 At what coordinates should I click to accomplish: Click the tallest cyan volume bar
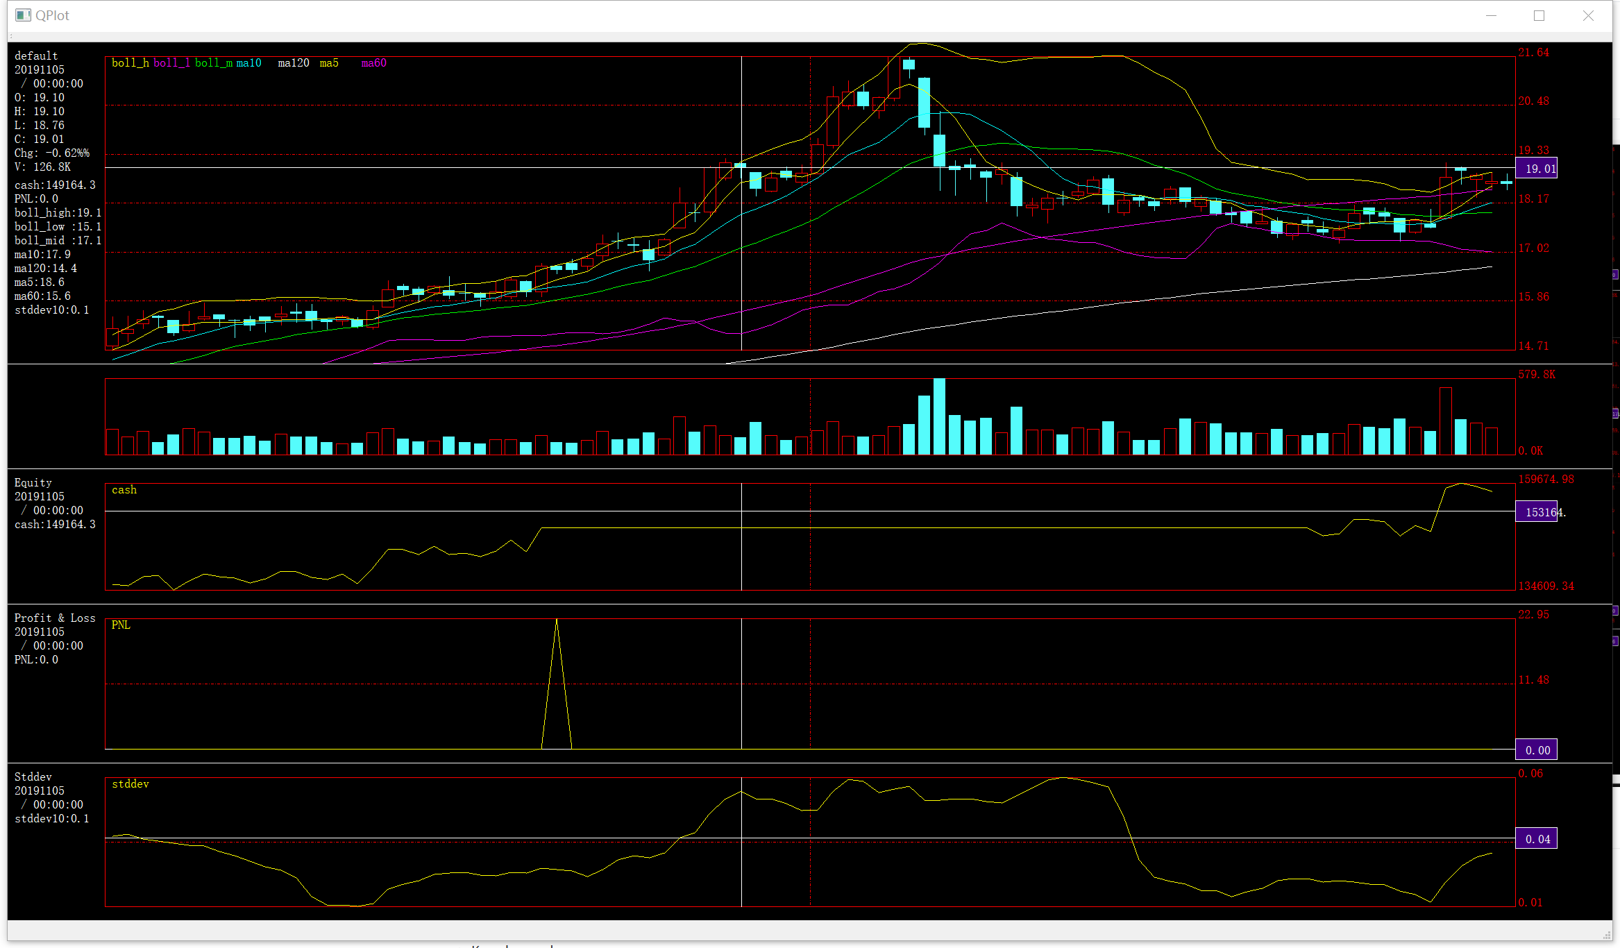(939, 416)
